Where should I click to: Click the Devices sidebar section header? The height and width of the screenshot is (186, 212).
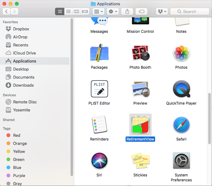coord(9,95)
